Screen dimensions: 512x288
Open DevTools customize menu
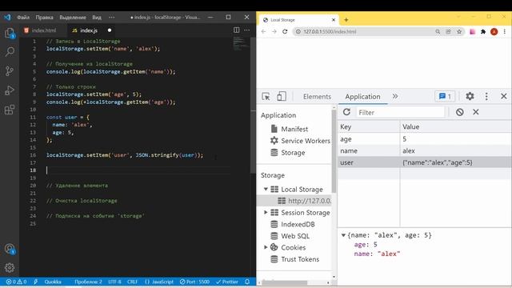point(486,96)
